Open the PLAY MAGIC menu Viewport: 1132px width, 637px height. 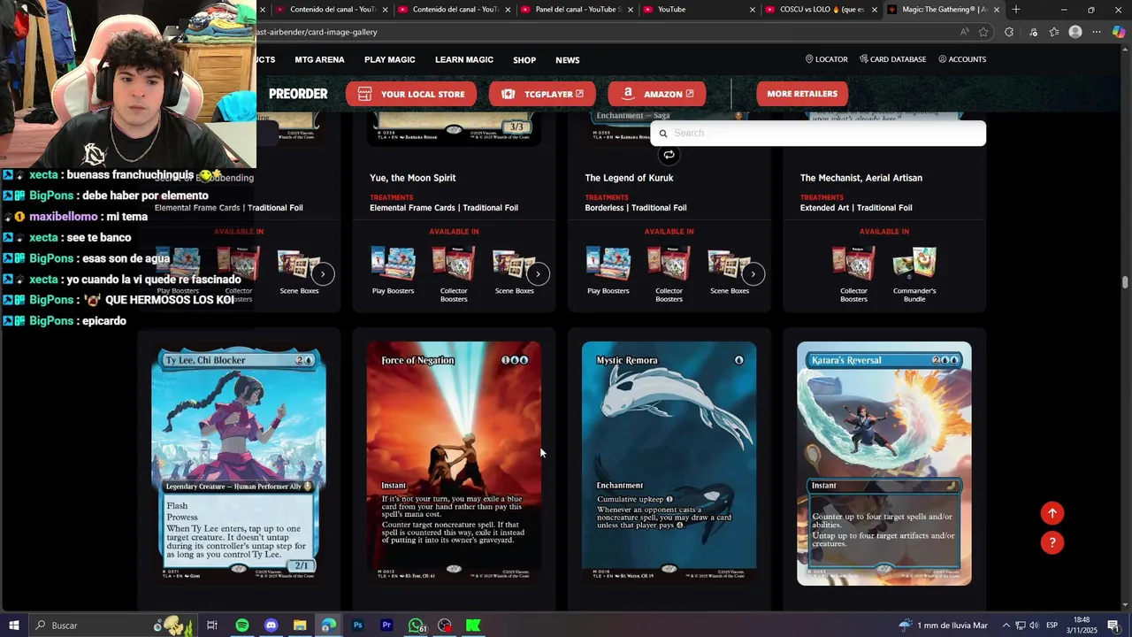[390, 59]
